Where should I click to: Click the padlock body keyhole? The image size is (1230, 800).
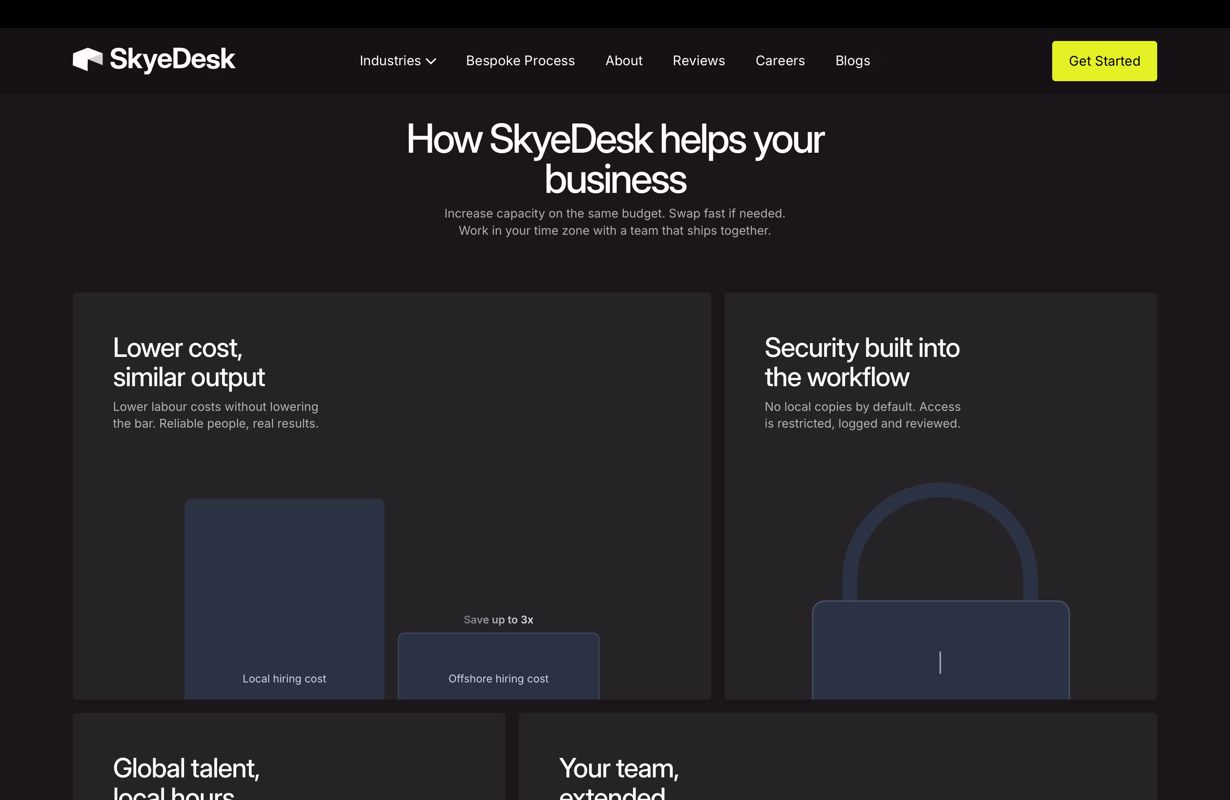tap(940, 662)
